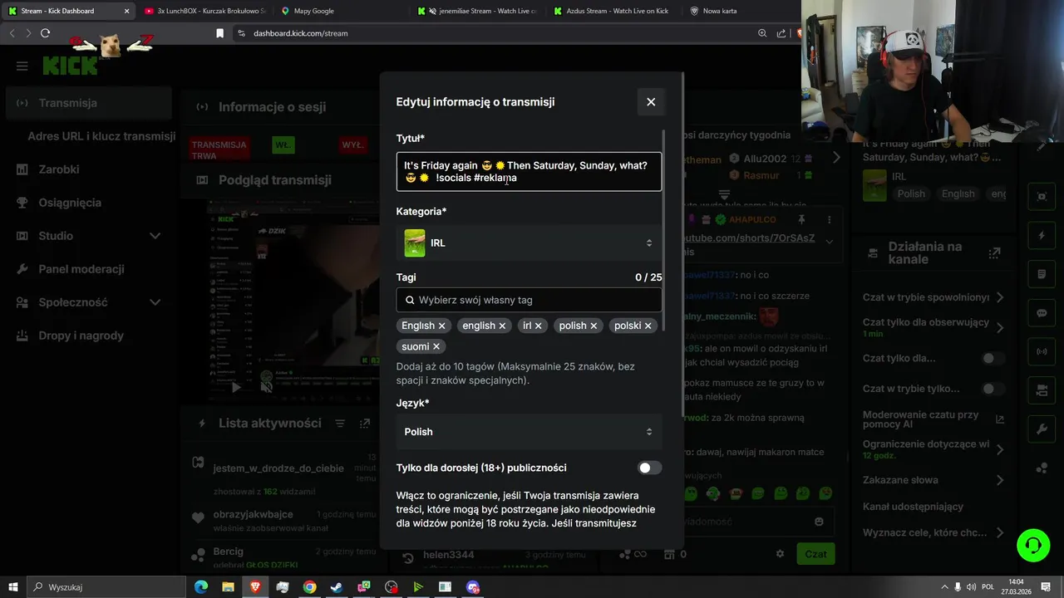Close the Edytuj informację o transmisji dialog

coord(651,101)
